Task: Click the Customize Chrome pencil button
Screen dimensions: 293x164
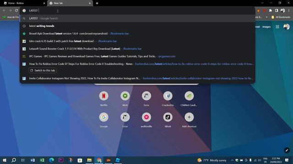Action: click(287, 150)
